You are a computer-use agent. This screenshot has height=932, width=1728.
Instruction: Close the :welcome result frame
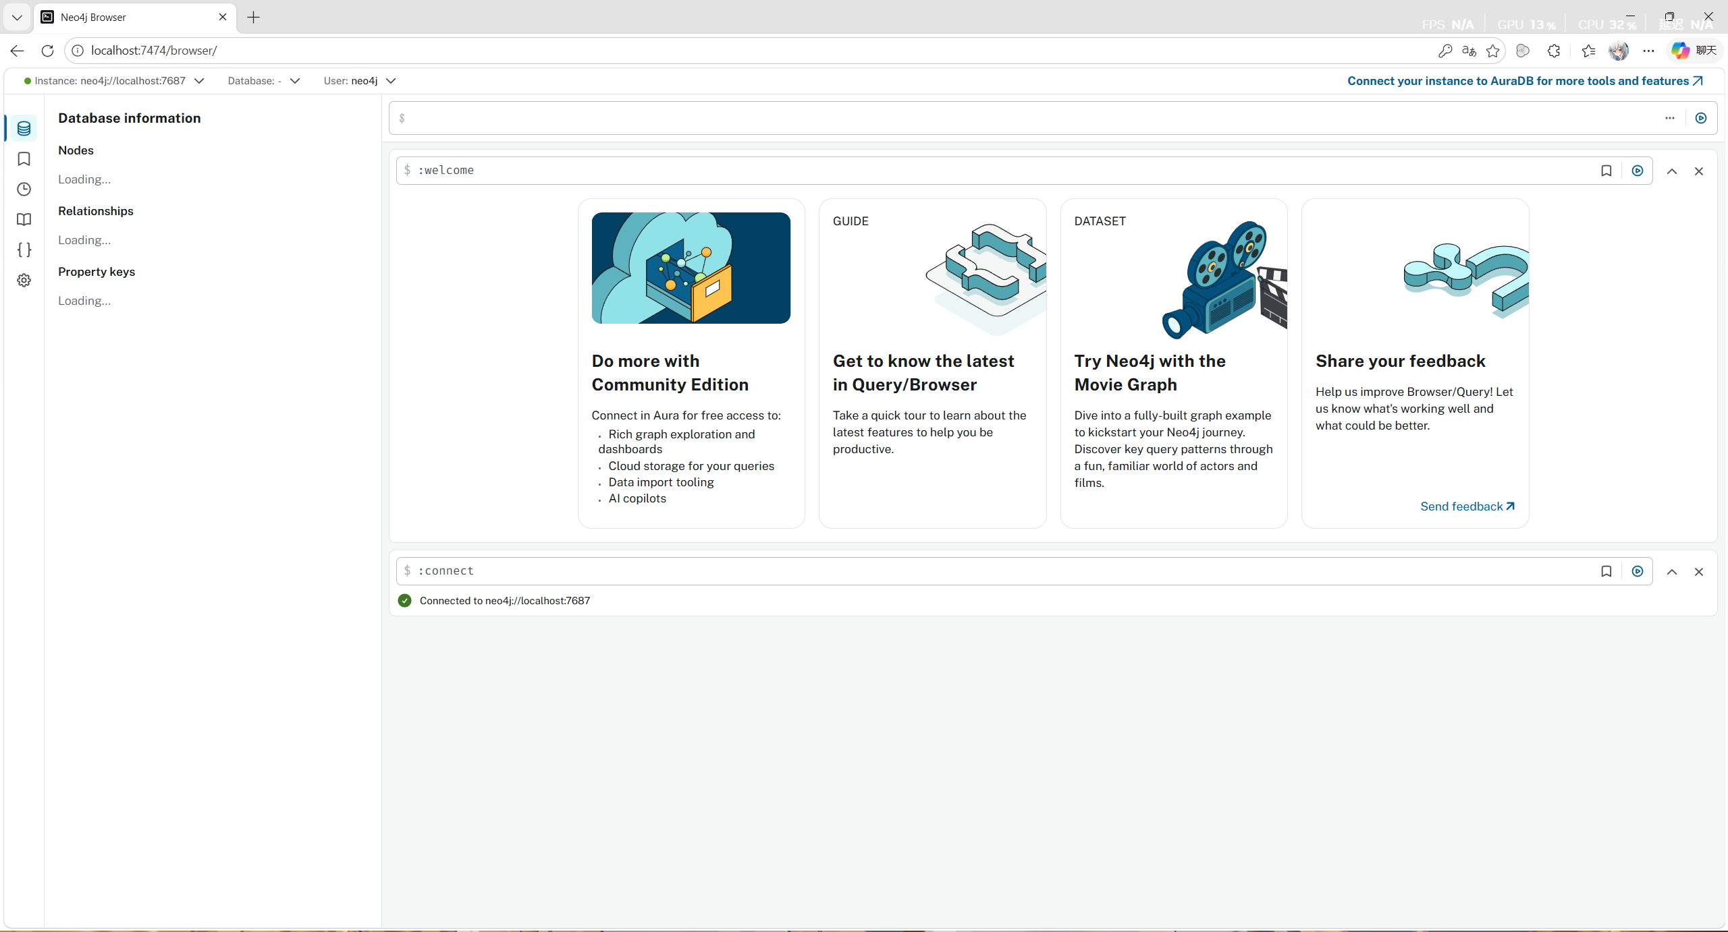[1699, 171]
